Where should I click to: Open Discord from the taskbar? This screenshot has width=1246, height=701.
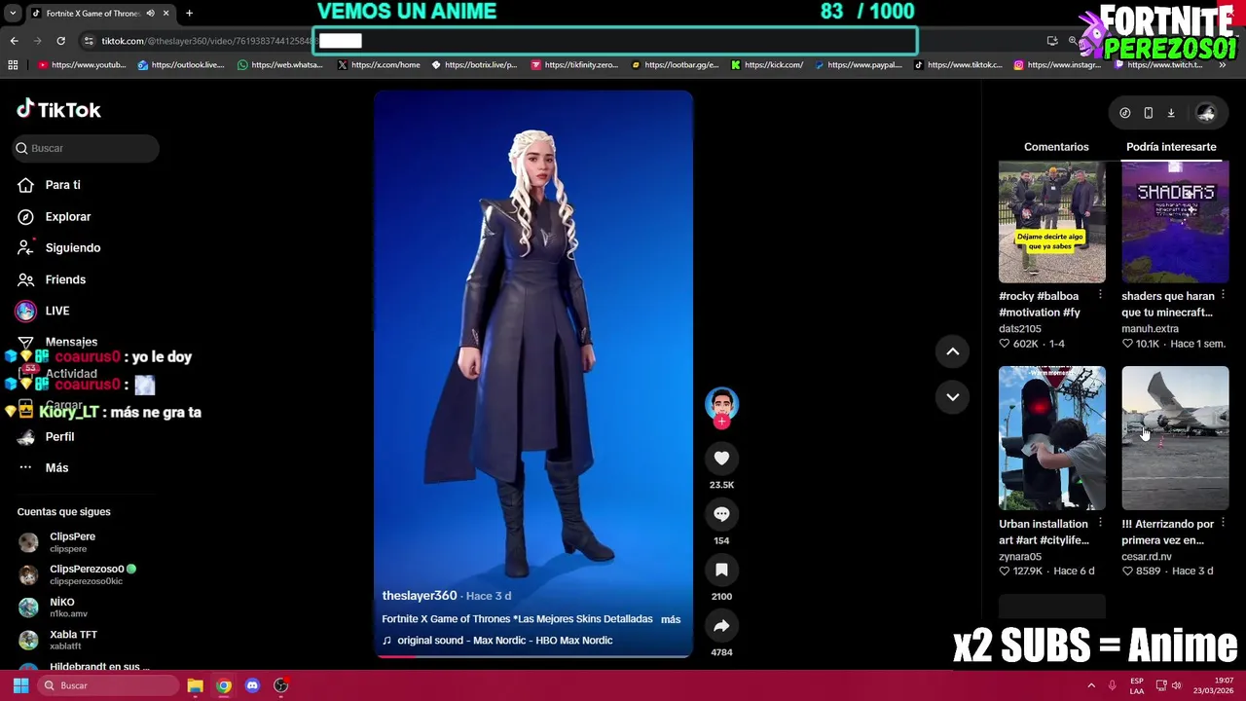click(252, 685)
